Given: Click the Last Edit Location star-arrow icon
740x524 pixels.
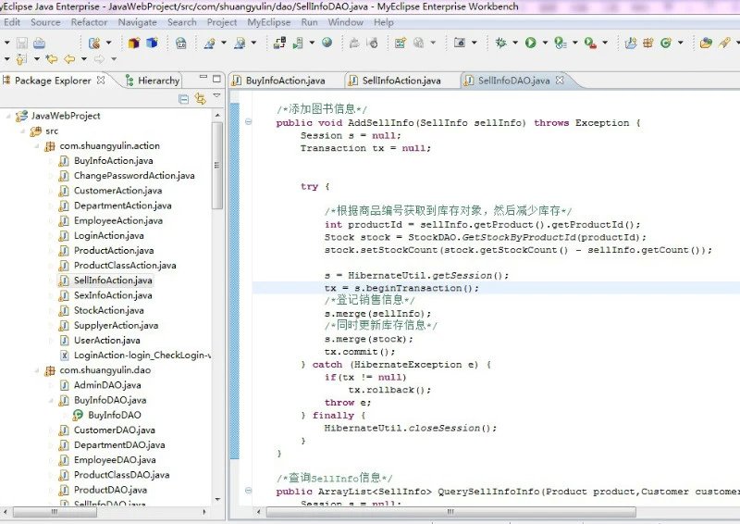Looking at the screenshot, I should coord(52,59).
